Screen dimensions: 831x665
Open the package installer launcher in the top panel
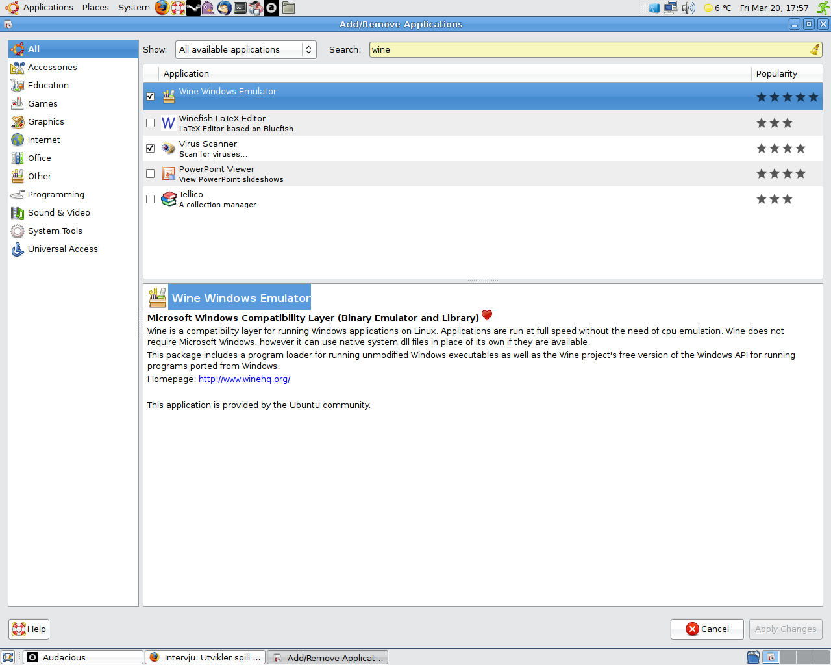pyautogui.click(x=256, y=8)
